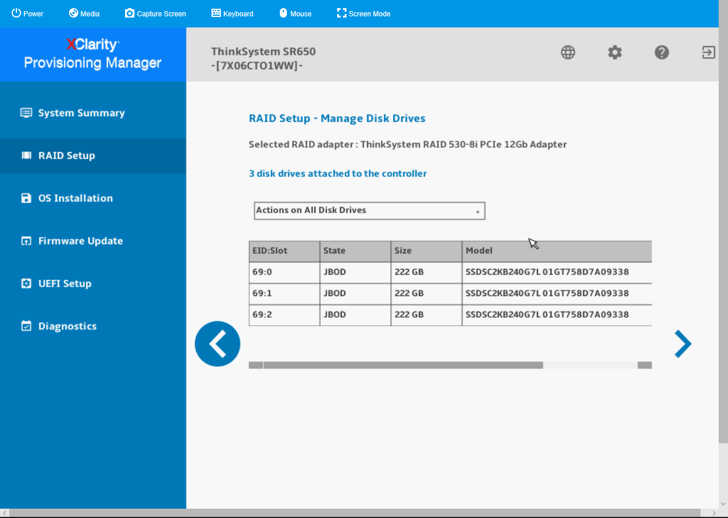The image size is (728, 518).
Task: Click the EID:Slot column header
Action: (285, 251)
